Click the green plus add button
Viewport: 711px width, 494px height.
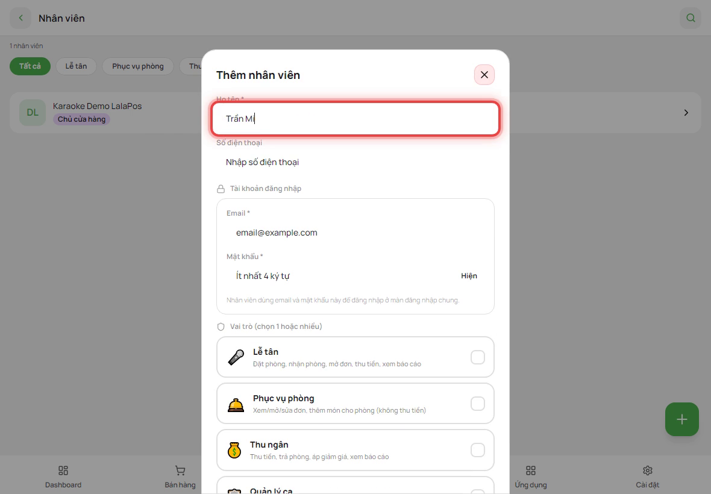coord(681,419)
